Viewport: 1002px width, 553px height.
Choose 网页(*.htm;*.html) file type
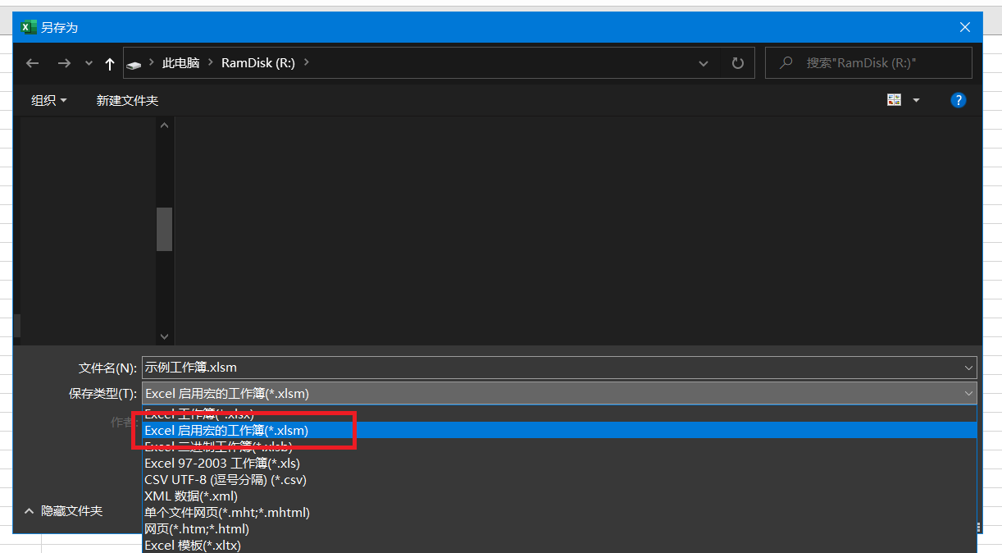coord(559,528)
